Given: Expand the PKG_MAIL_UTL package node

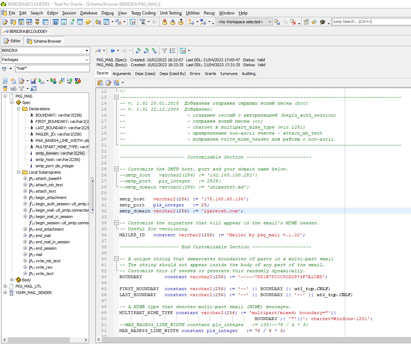Looking at the screenshot, I should click(5, 286).
